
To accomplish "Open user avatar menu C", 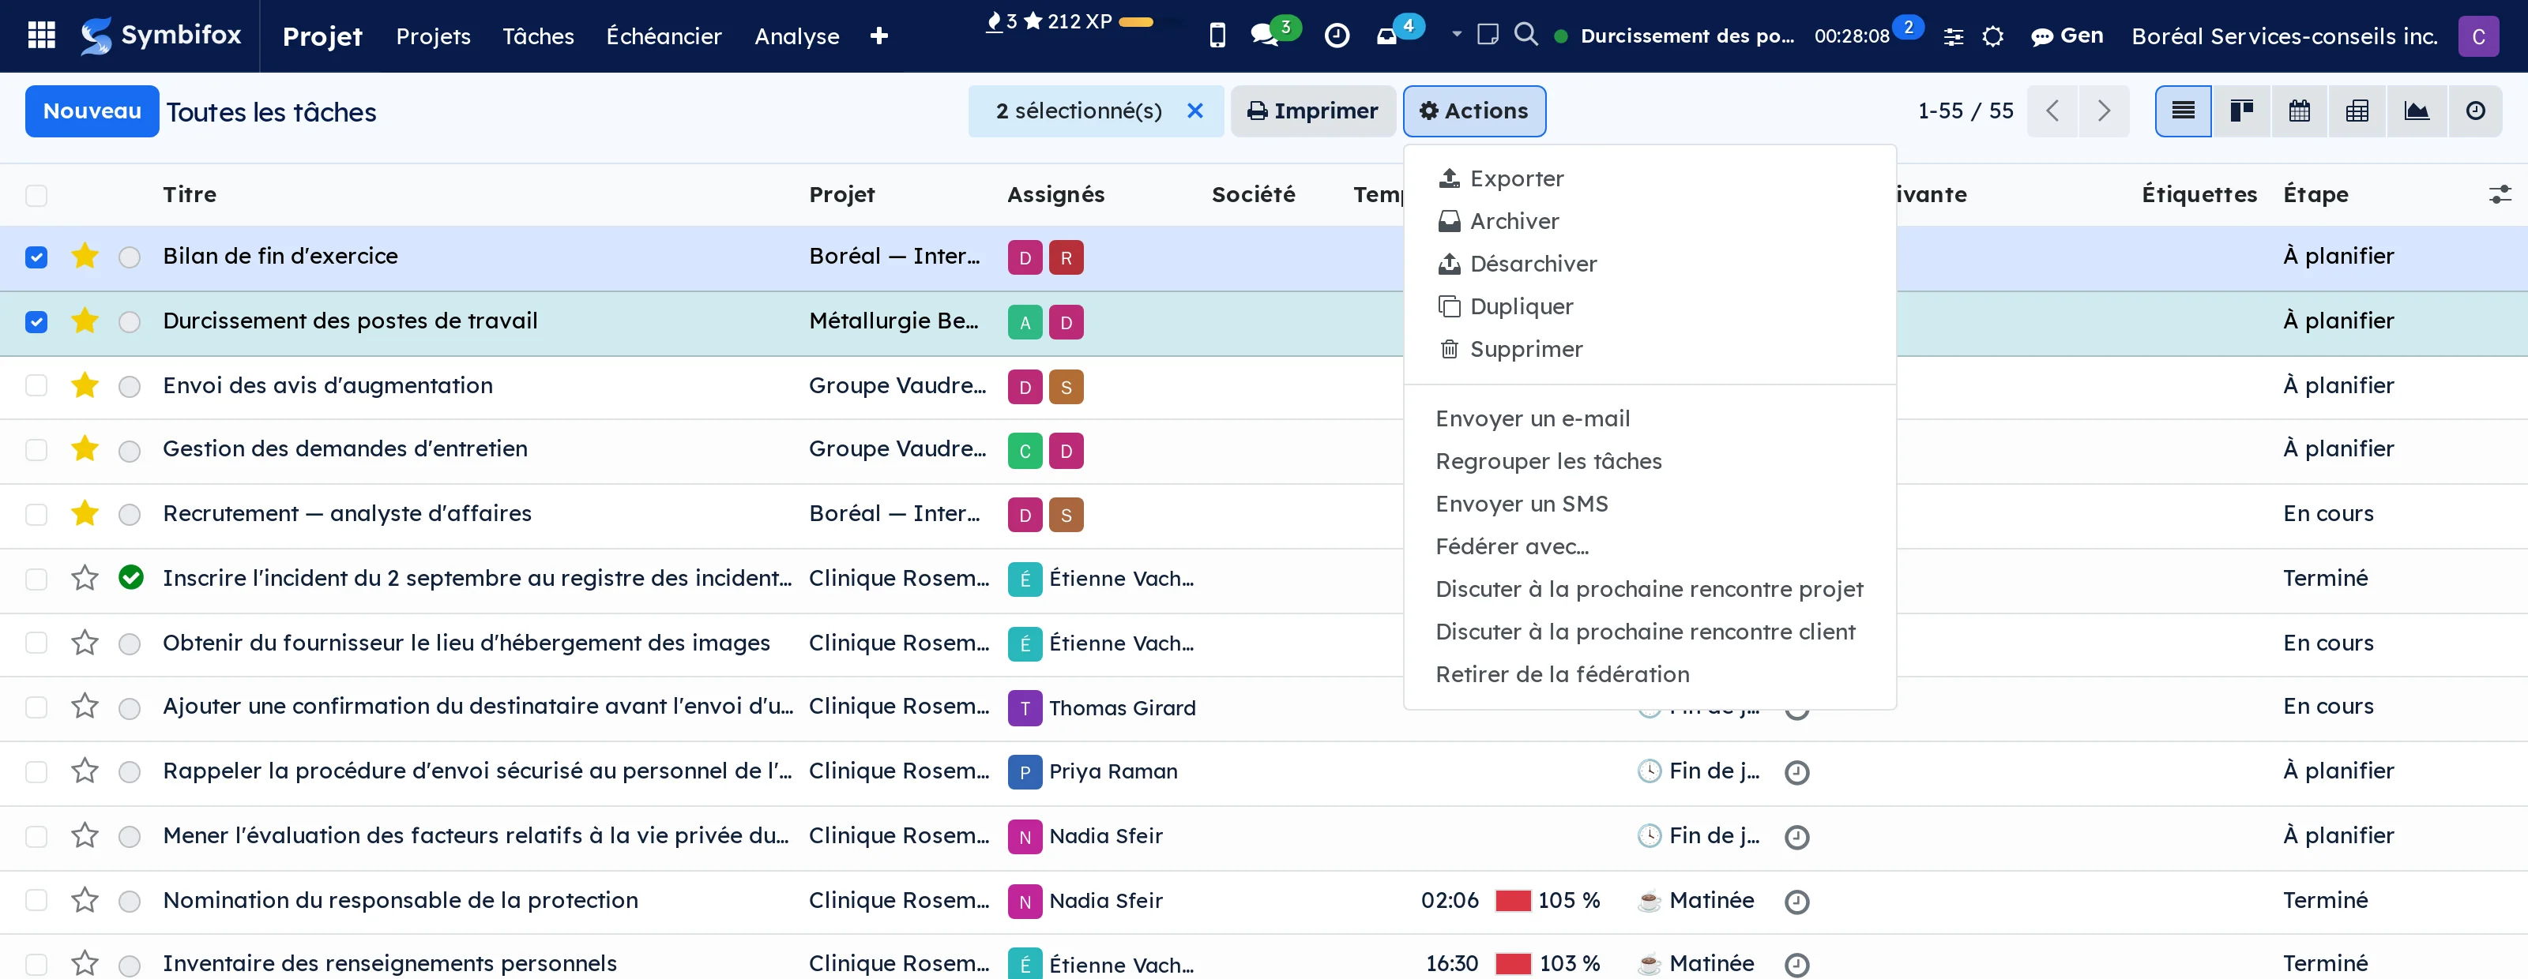I will pyautogui.click(x=2478, y=36).
